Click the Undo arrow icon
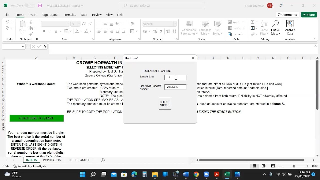Viewport: 320px width, 180px height. [7, 22]
